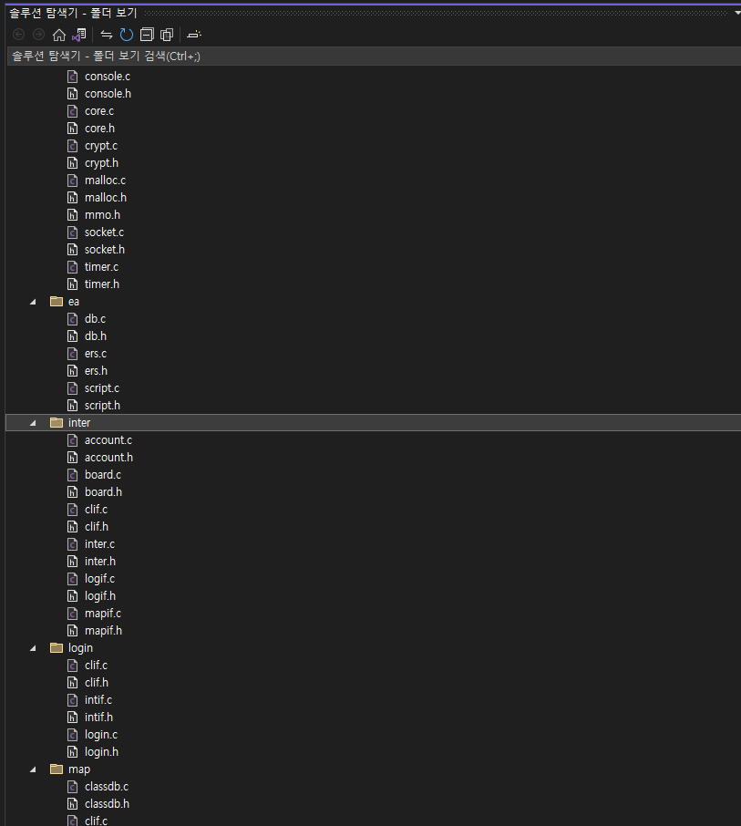Open the panel window options dropdown arrow
Viewport: 741px width, 826px height.
(x=736, y=13)
